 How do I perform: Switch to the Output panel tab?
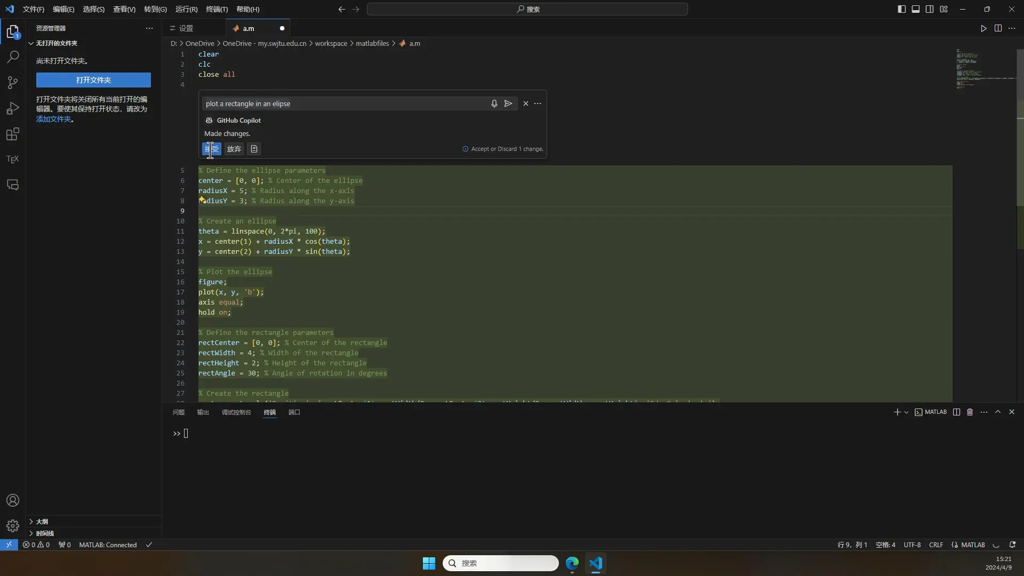click(203, 412)
